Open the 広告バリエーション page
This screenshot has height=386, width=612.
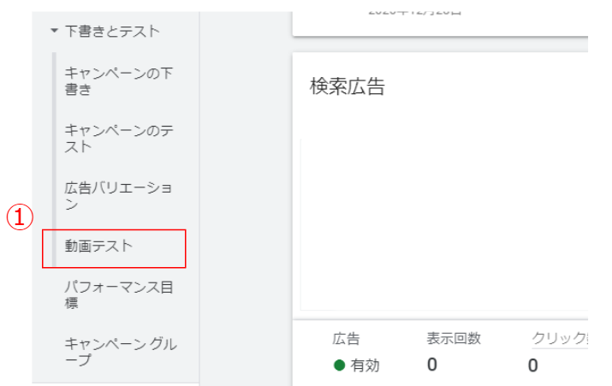(118, 195)
